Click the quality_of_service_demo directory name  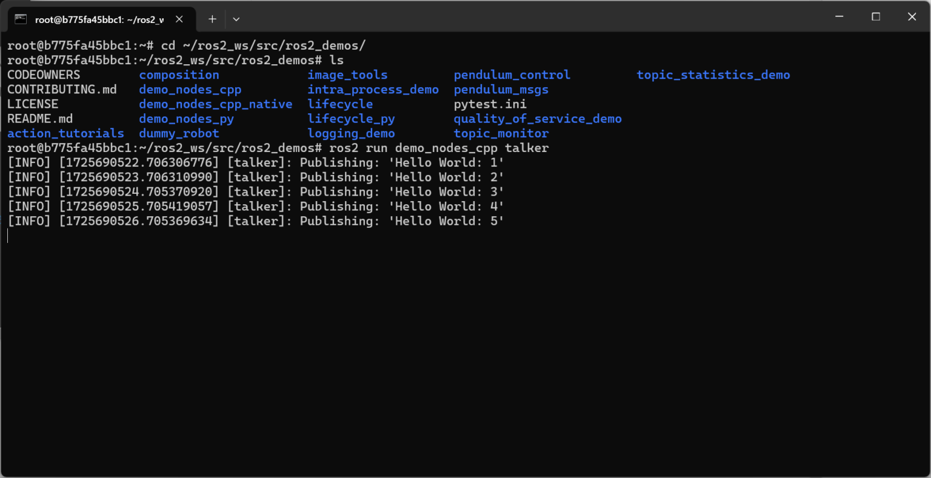(537, 119)
